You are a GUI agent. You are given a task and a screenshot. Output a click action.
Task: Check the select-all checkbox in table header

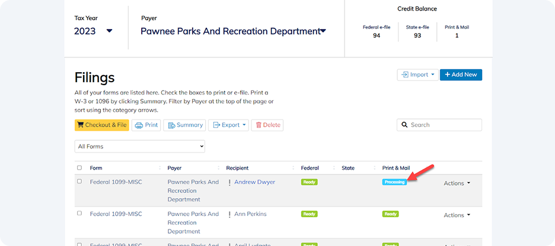[x=79, y=168]
